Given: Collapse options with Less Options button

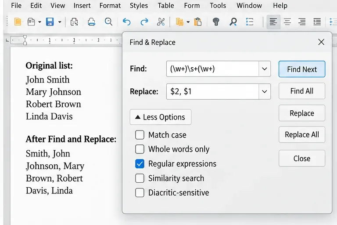Looking at the screenshot, I should pyautogui.click(x=161, y=117).
